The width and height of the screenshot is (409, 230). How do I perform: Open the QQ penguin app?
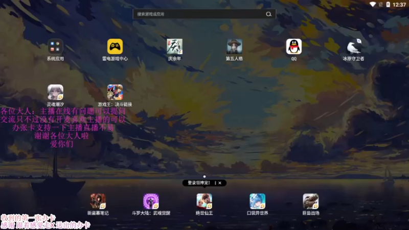tap(293, 47)
